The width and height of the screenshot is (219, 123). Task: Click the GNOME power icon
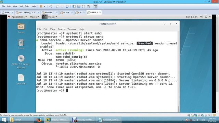(206, 17)
